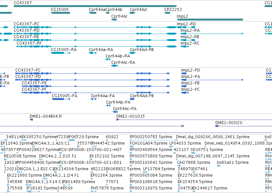The height and width of the screenshot is (193, 272).
Task: Select the ImpL2 gene bar
Action: [x=210, y=20]
